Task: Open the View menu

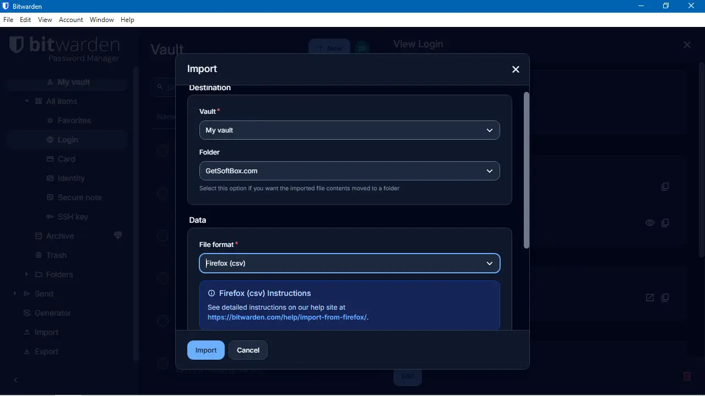Action: coord(45,20)
